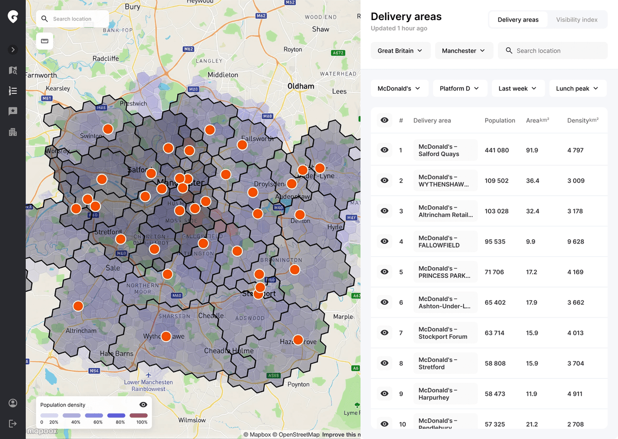618x439 pixels.
Task: Open the buildings panel from the sidebar
Action: tap(12, 132)
